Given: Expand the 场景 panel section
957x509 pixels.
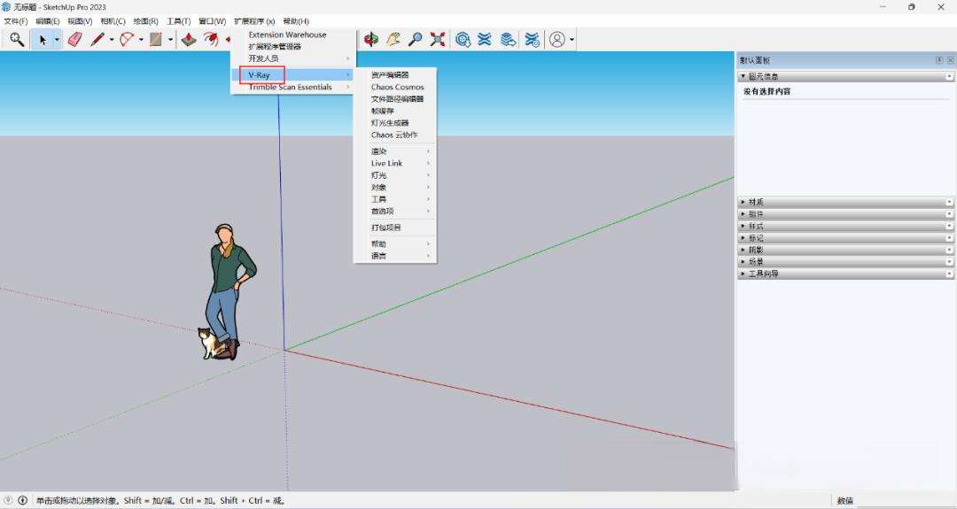Looking at the screenshot, I should click(845, 261).
